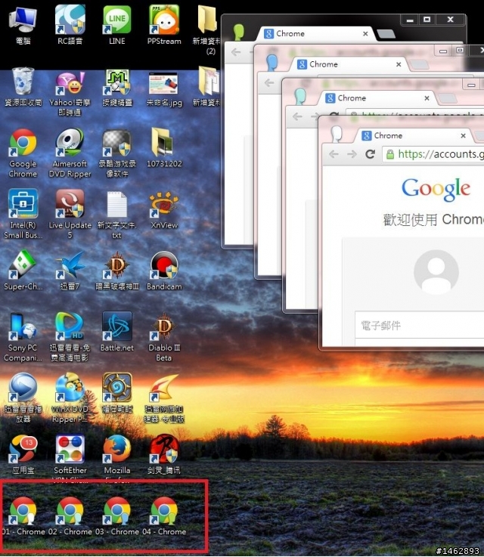Launch the 04 - Chrome profile shortcut

click(164, 516)
